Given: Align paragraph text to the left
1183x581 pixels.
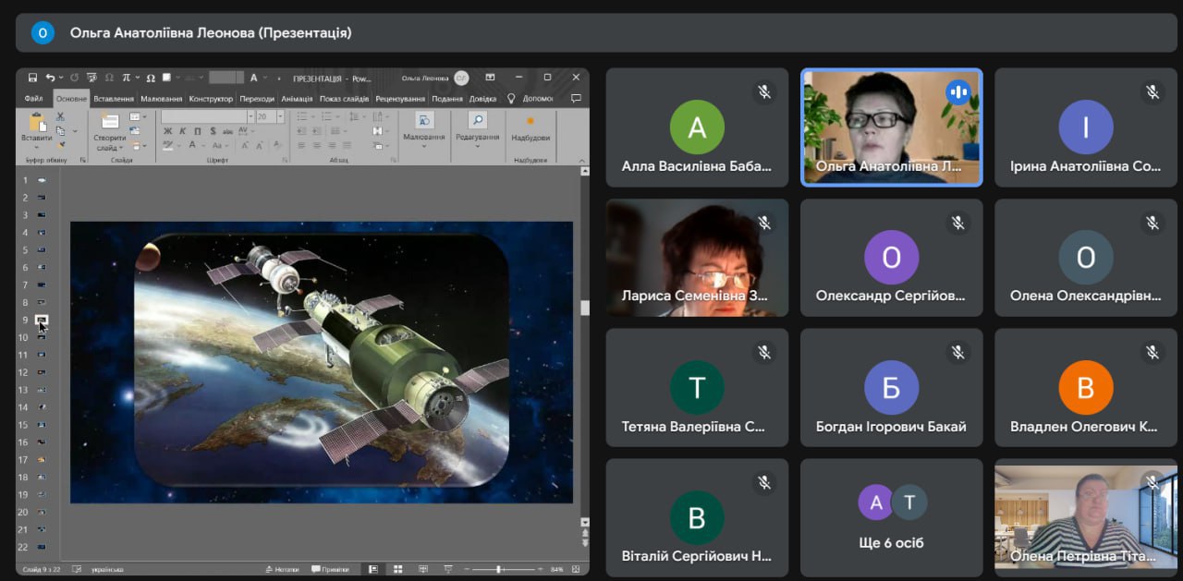Looking at the screenshot, I should (301, 145).
